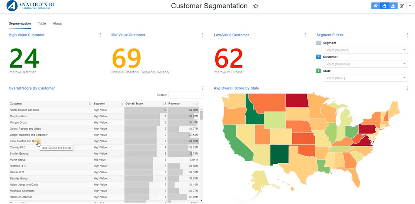Switch to the Table tab

coord(42,24)
